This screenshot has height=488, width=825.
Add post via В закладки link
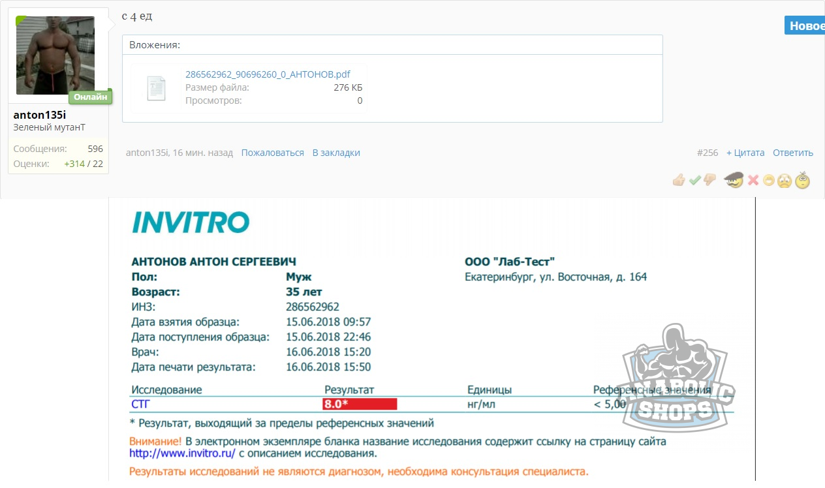pyautogui.click(x=336, y=153)
